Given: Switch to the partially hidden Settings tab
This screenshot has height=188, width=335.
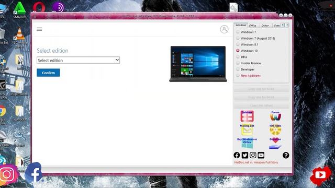Looking at the screenshot, I should click(x=276, y=26).
